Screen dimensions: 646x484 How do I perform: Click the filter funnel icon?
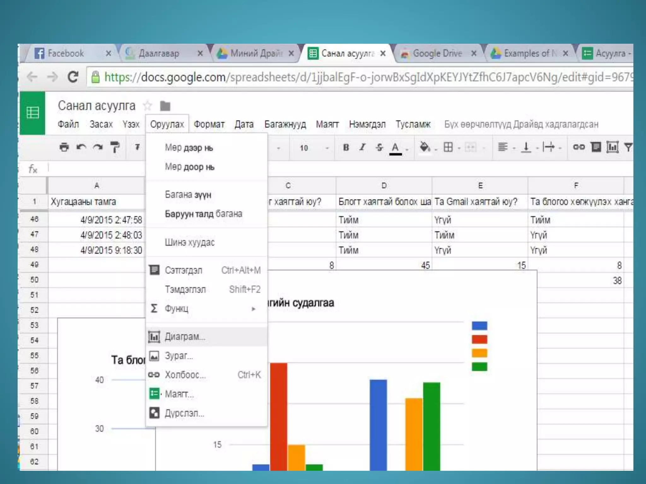tap(628, 147)
